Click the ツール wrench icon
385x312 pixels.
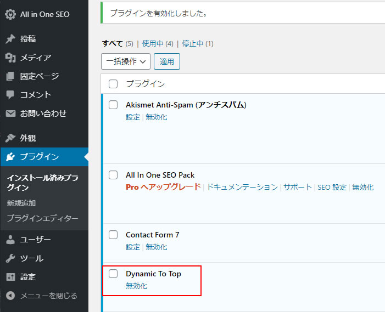(10, 258)
